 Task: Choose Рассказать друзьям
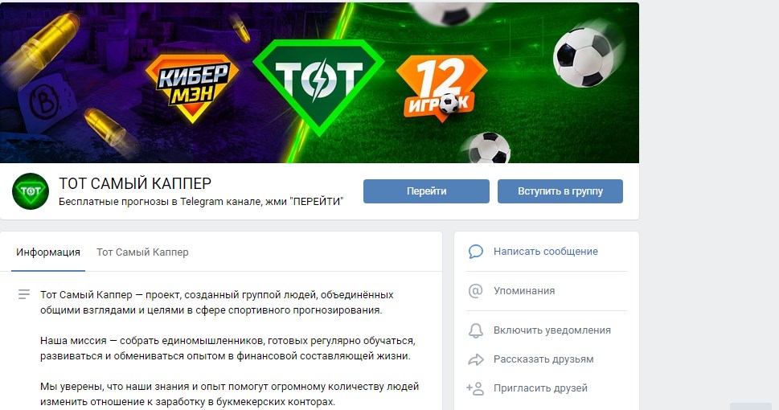(543, 359)
